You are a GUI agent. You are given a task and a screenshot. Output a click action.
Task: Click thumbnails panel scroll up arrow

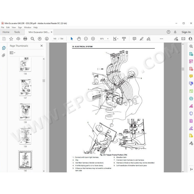point(44,59)
